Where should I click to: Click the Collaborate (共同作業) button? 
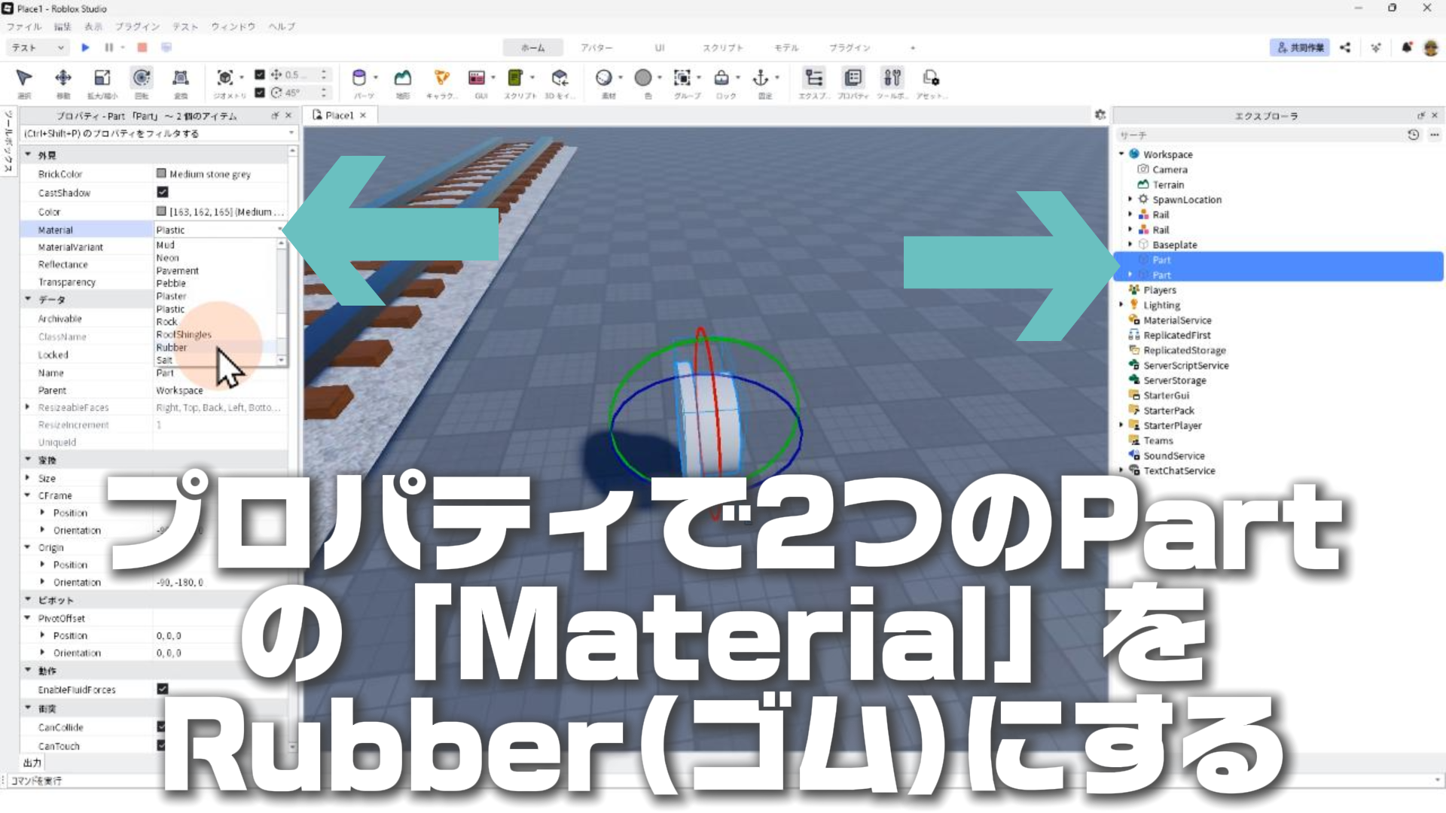pyautogui.click(x=1299, y=47)
